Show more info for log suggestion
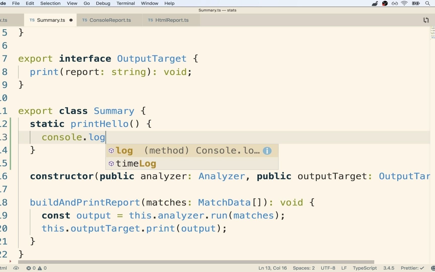The width and height of the screenshot is (435, 272). (267, 151)
